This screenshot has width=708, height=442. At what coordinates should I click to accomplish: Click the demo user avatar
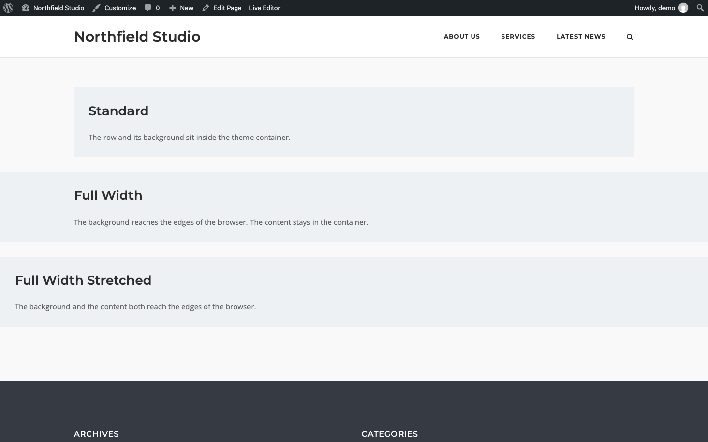683,8
